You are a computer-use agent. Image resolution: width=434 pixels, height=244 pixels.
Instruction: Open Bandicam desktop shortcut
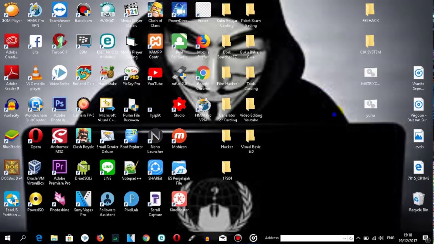pos(83,13)
